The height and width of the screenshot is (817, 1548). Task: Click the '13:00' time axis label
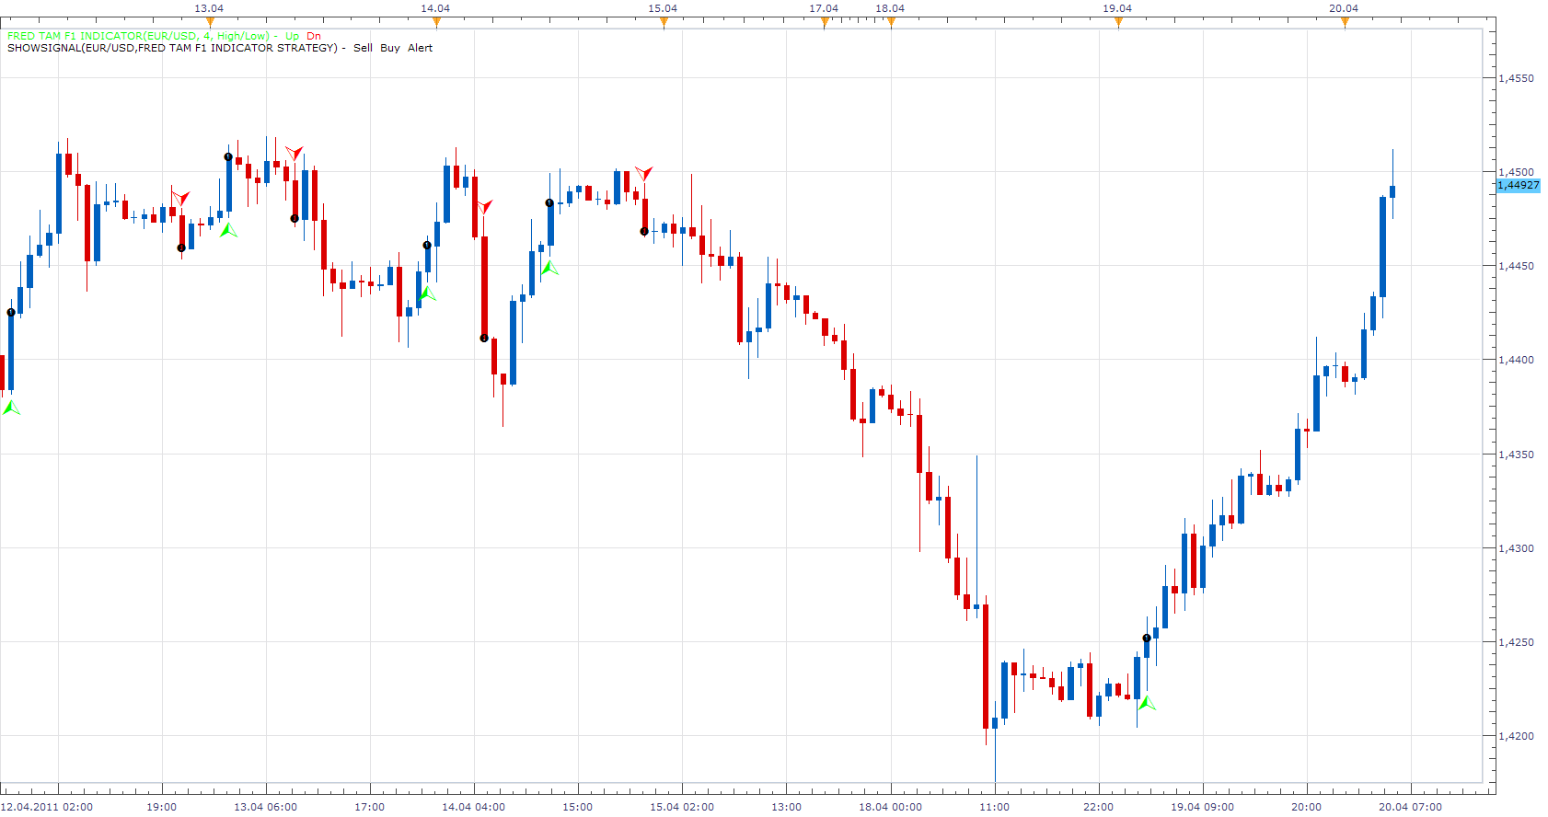click(x=786, y=807)
